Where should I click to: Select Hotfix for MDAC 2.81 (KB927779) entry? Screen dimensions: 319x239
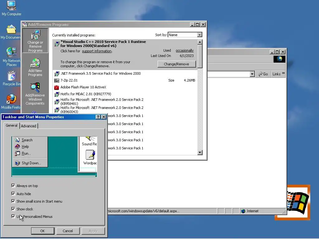pos(125,94)
